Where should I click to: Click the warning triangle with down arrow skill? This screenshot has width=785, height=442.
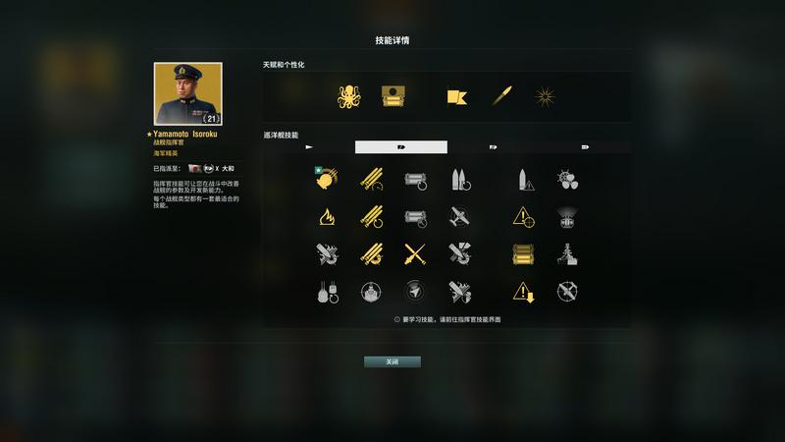click(x=523, y=292)
